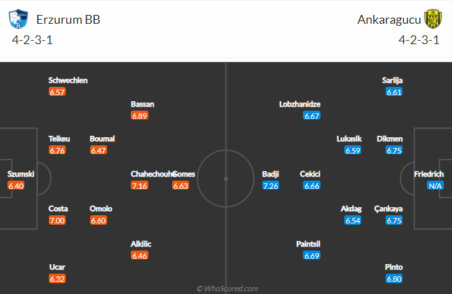Click Dikmen's 6.75 rating badge
Image resolution: width=452 pixels, height=294 pixels.
[394, 150]
